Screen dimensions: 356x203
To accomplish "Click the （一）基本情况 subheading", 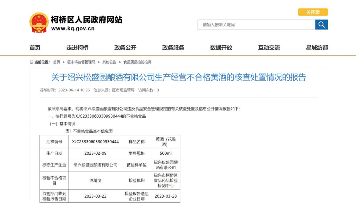I will [63, 124].
